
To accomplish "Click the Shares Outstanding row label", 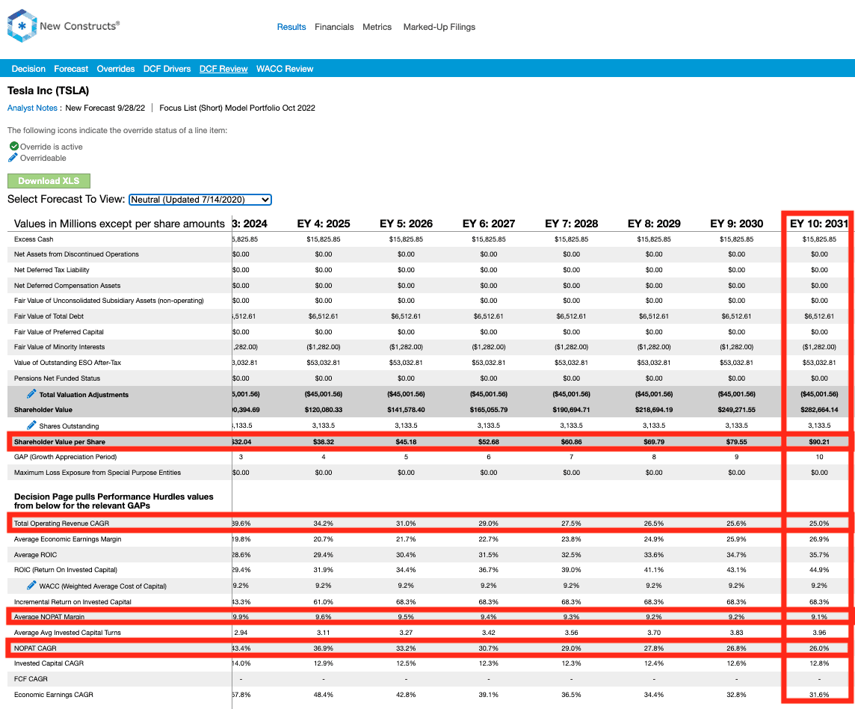I will [70, 426].
